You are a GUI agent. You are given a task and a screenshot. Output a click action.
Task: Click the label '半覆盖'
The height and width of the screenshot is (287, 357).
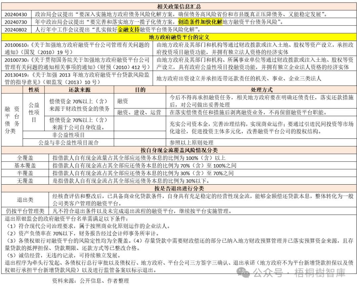[x=25, y=173]
